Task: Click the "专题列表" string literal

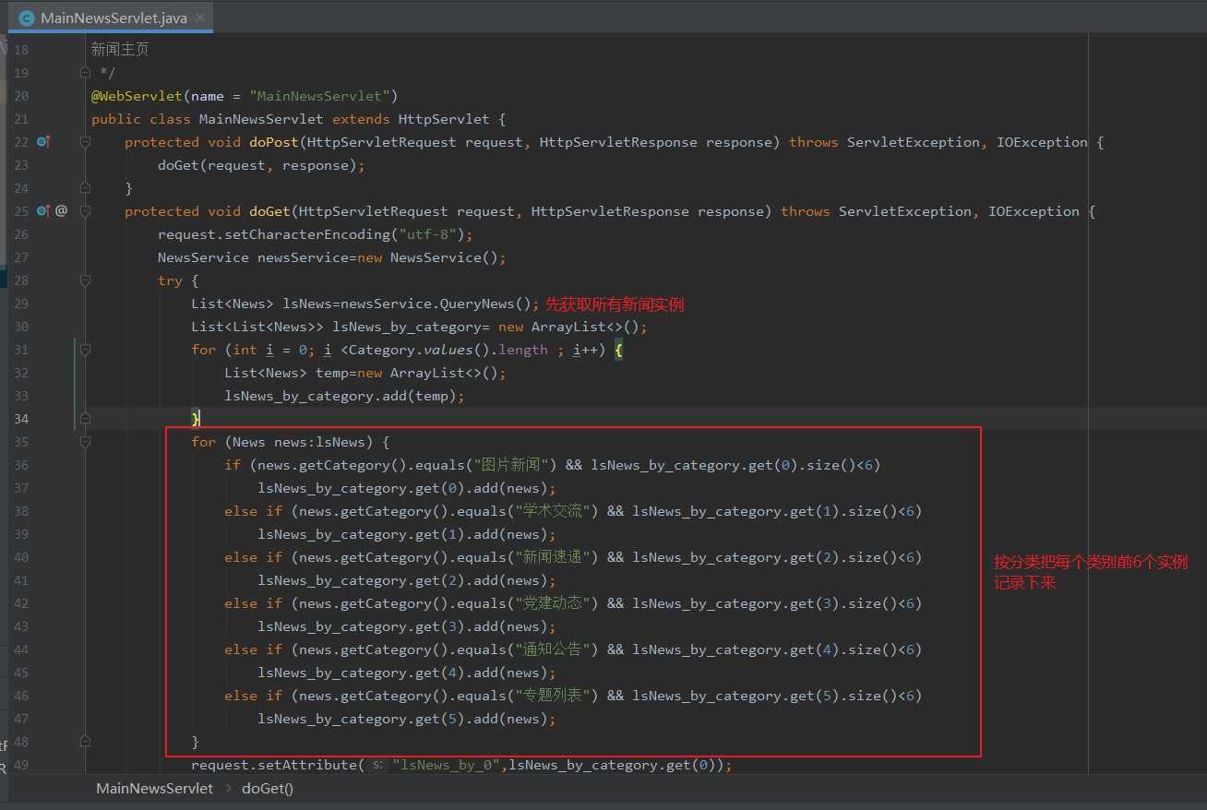Action: tap(556, 696)
